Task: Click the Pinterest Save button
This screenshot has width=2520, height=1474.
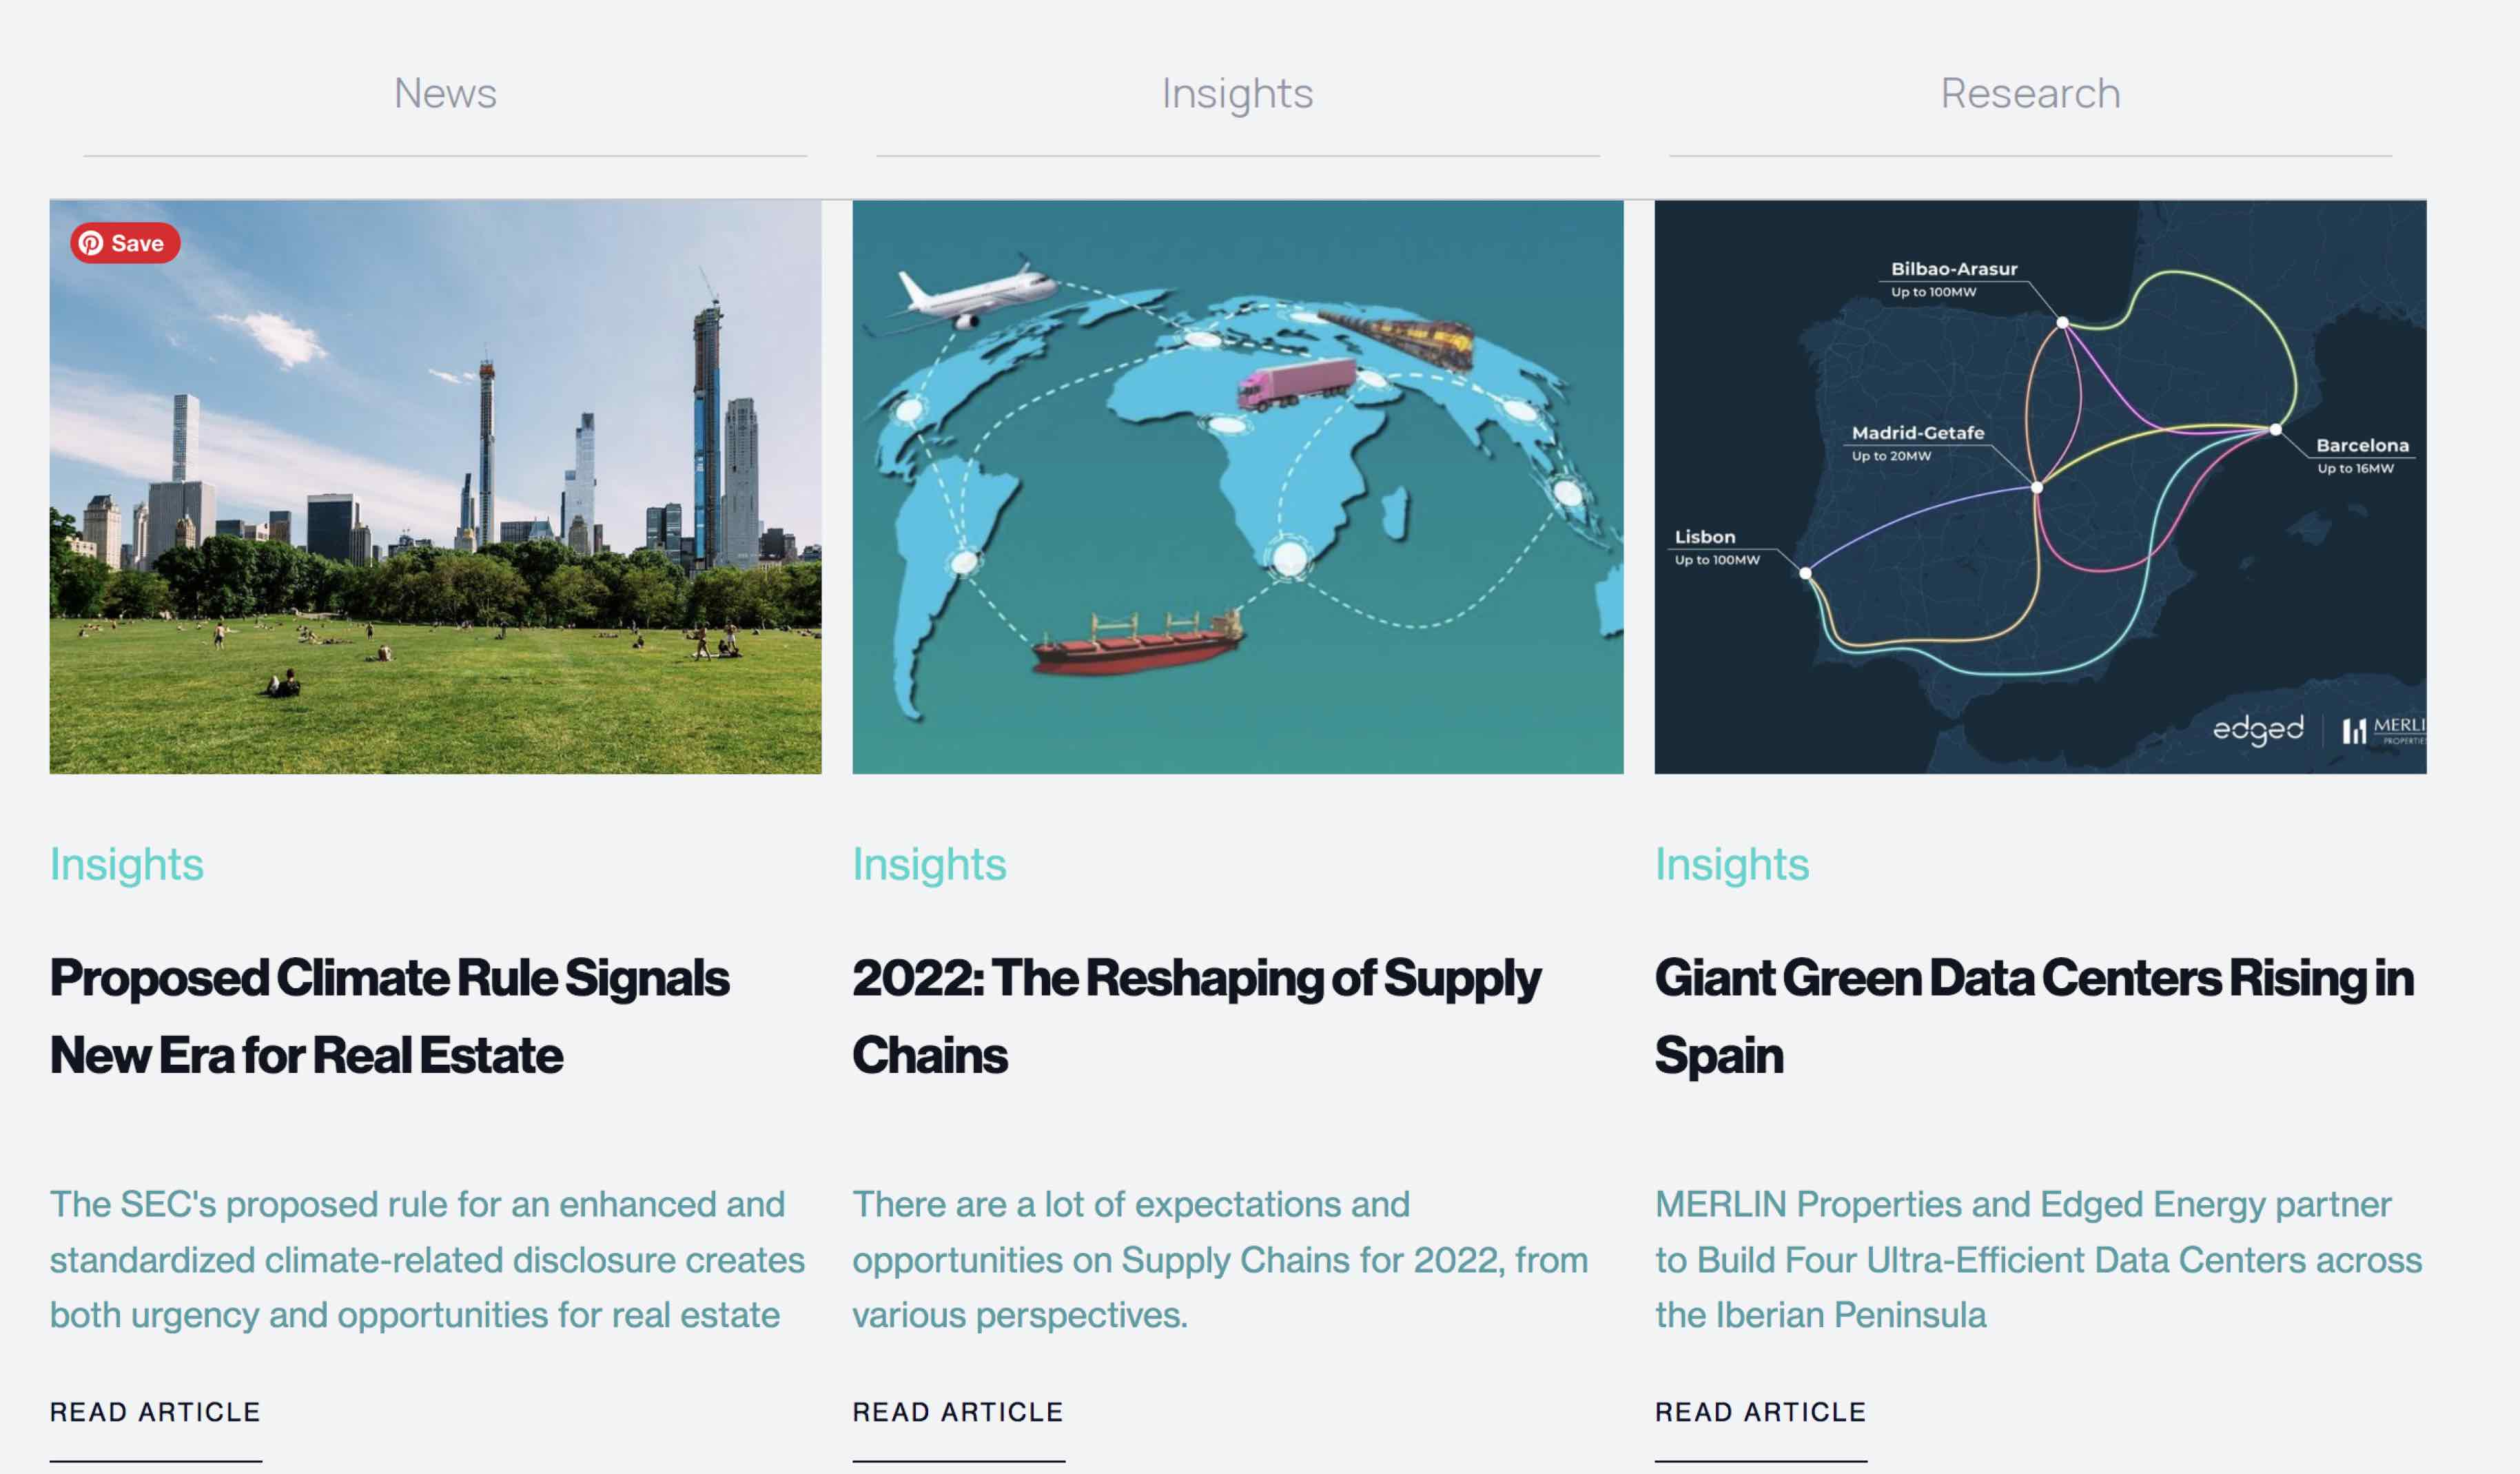Action: coord(125,243)
